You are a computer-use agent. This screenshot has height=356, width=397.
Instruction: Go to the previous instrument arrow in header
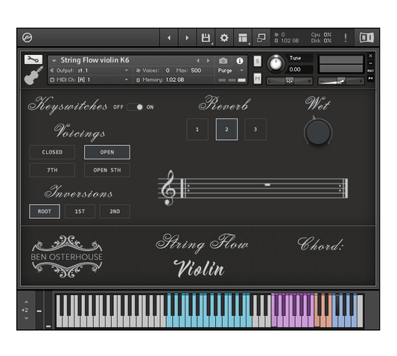(198, 61)
